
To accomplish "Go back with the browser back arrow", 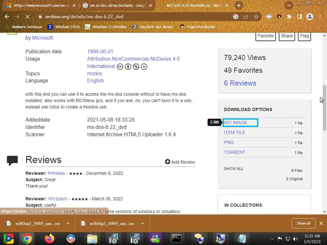I will pos(7,17).
